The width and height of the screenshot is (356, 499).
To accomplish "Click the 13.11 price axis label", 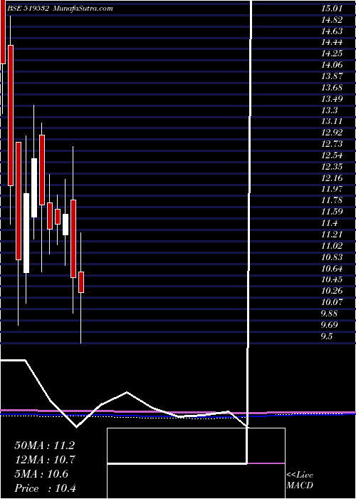I will [332, 122].
